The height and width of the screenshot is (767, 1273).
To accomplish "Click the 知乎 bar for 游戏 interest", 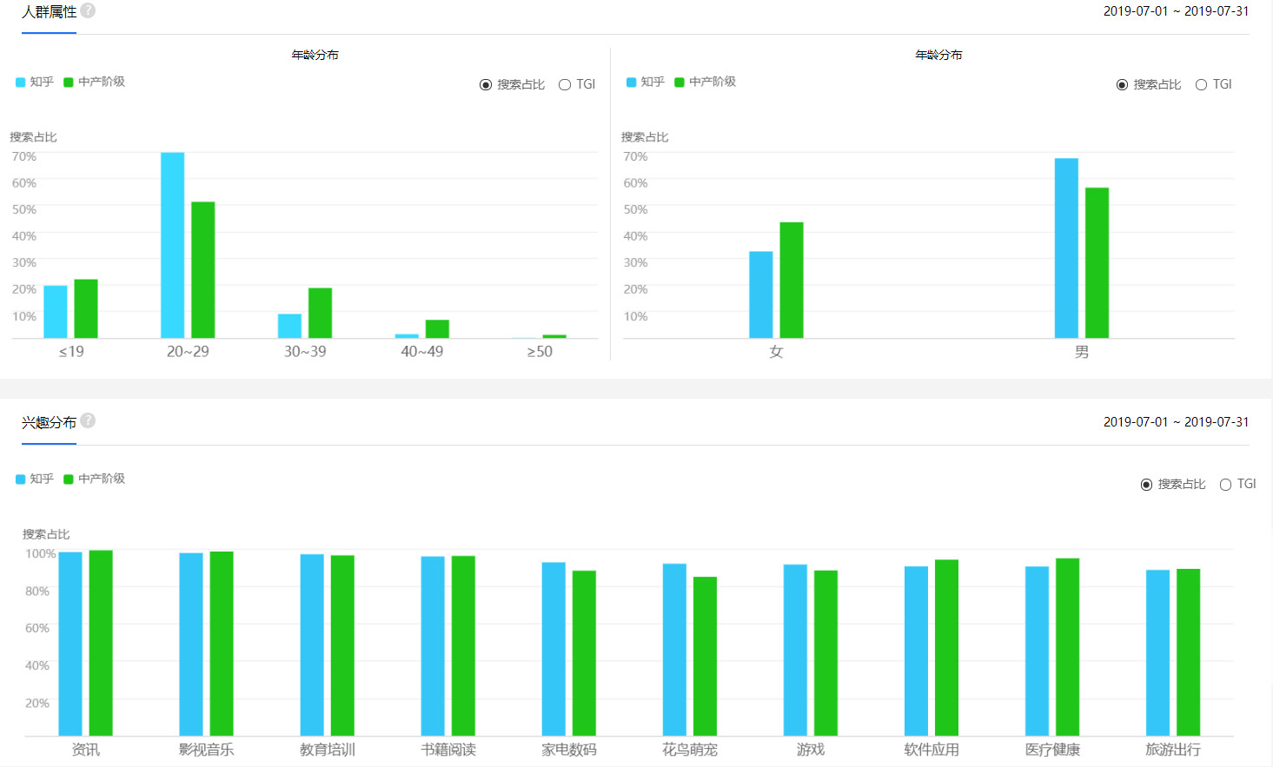I will 795,650.
